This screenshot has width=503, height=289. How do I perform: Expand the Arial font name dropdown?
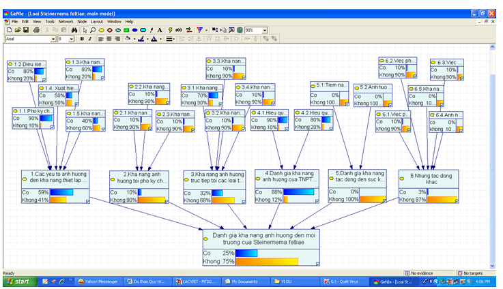coord(53,40)
